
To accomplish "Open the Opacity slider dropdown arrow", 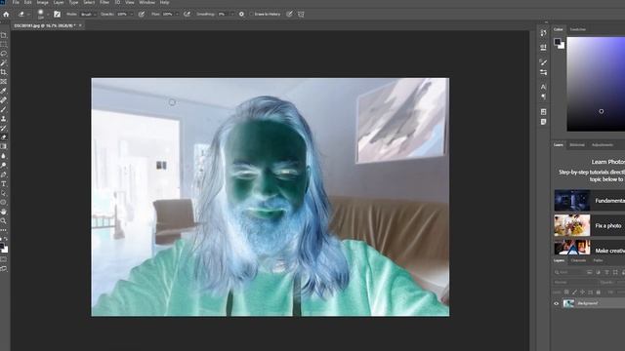I will [132, 15].
